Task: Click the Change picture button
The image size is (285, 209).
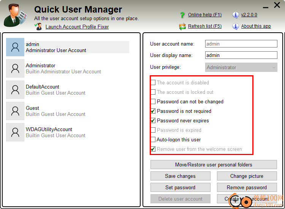Action: pyautogui.click(x=247, y=176)
